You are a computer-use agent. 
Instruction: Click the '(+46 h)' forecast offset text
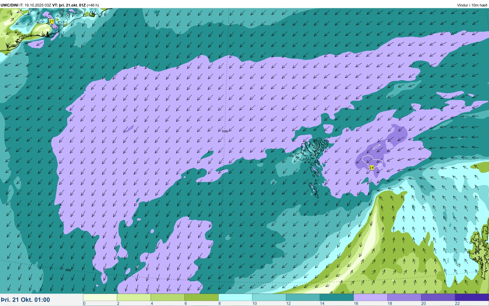pyautogui.click(x=93, y=5)
